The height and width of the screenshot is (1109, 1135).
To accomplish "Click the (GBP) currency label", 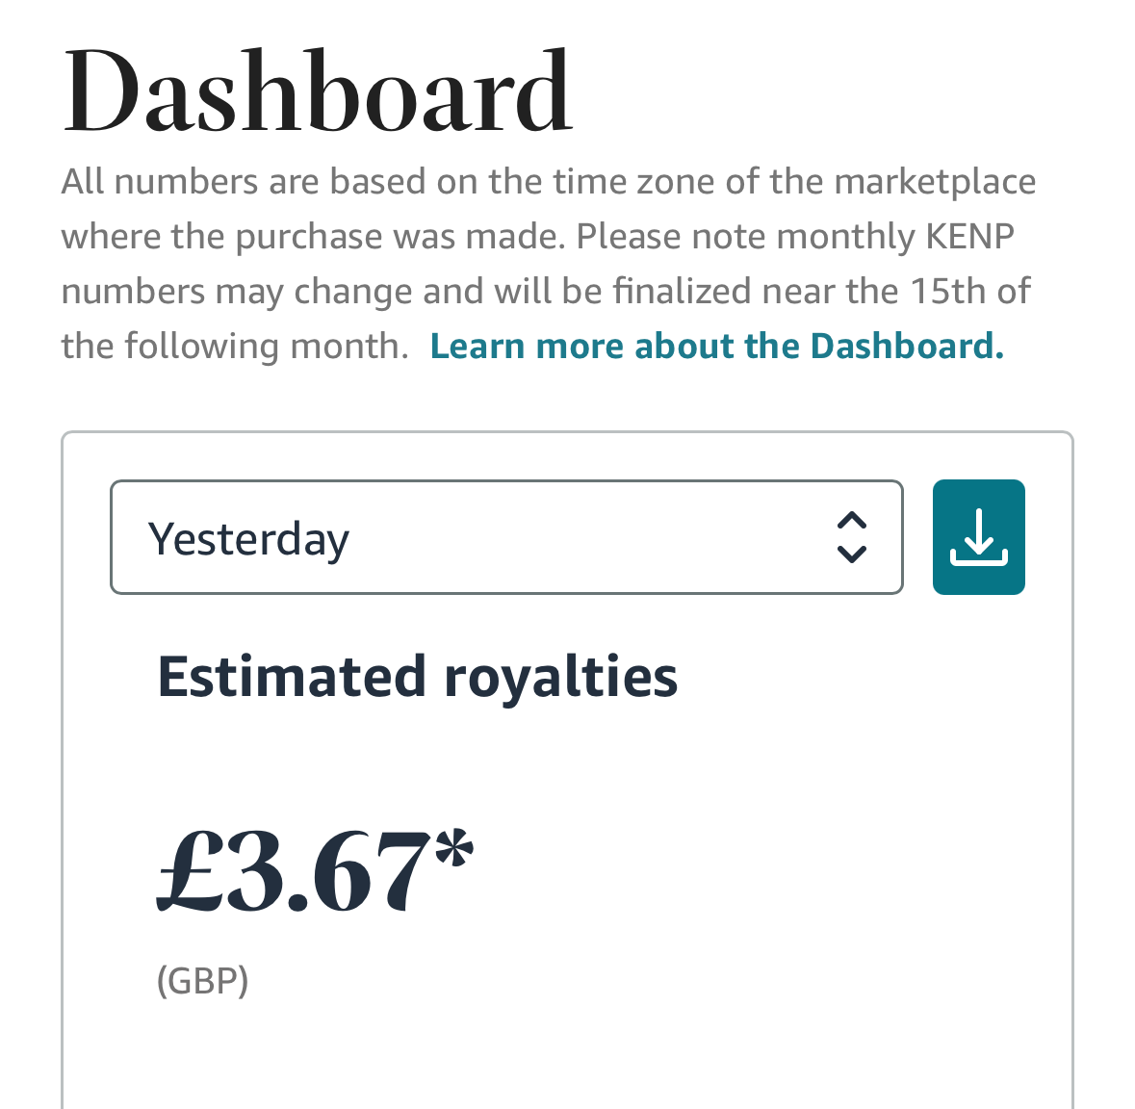I will click(x=203, y=982).
